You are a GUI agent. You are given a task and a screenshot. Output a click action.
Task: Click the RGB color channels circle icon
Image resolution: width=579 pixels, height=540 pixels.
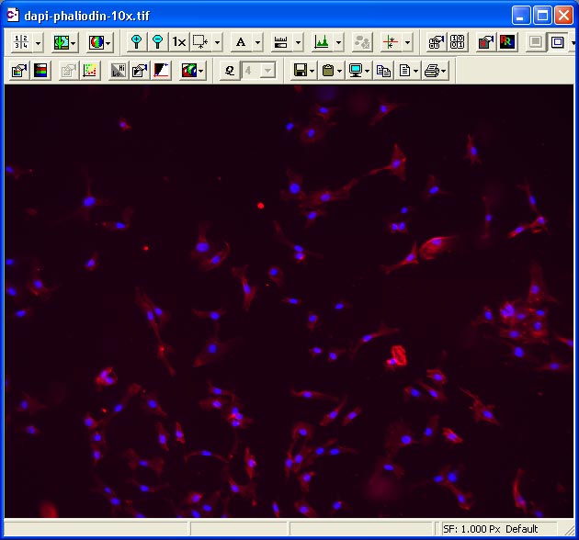tap(96, 42)
